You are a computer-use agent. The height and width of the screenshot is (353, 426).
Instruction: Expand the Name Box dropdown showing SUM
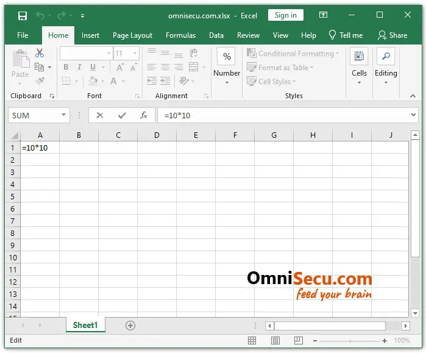pos(64,115)
